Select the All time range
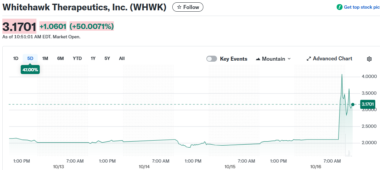Image resolution: width=380 pixels, height=170 pixels. tap(122, 58)
